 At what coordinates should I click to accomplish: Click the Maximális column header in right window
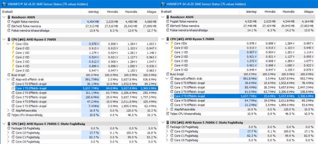(286, 12)
